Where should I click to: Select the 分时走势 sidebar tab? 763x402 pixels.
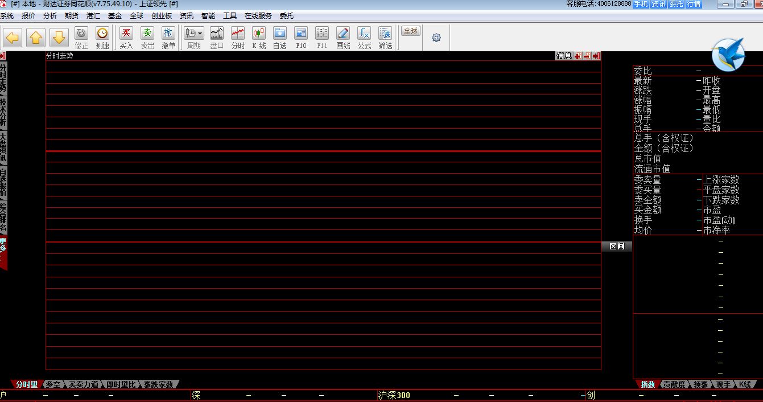[3, 79]
